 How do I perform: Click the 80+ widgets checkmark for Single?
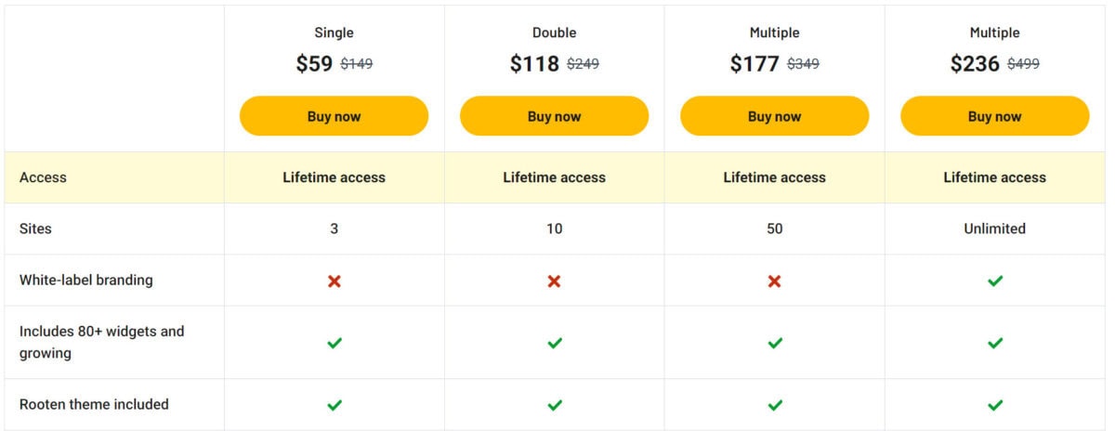[334, 343]
